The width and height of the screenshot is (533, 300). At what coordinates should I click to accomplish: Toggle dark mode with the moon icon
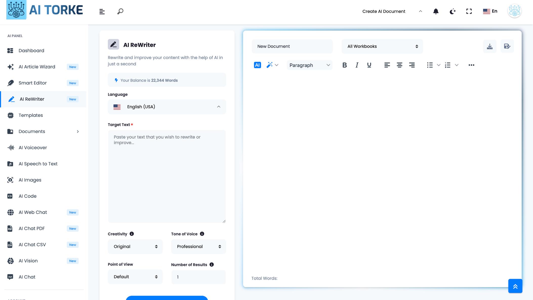point(453,11)
